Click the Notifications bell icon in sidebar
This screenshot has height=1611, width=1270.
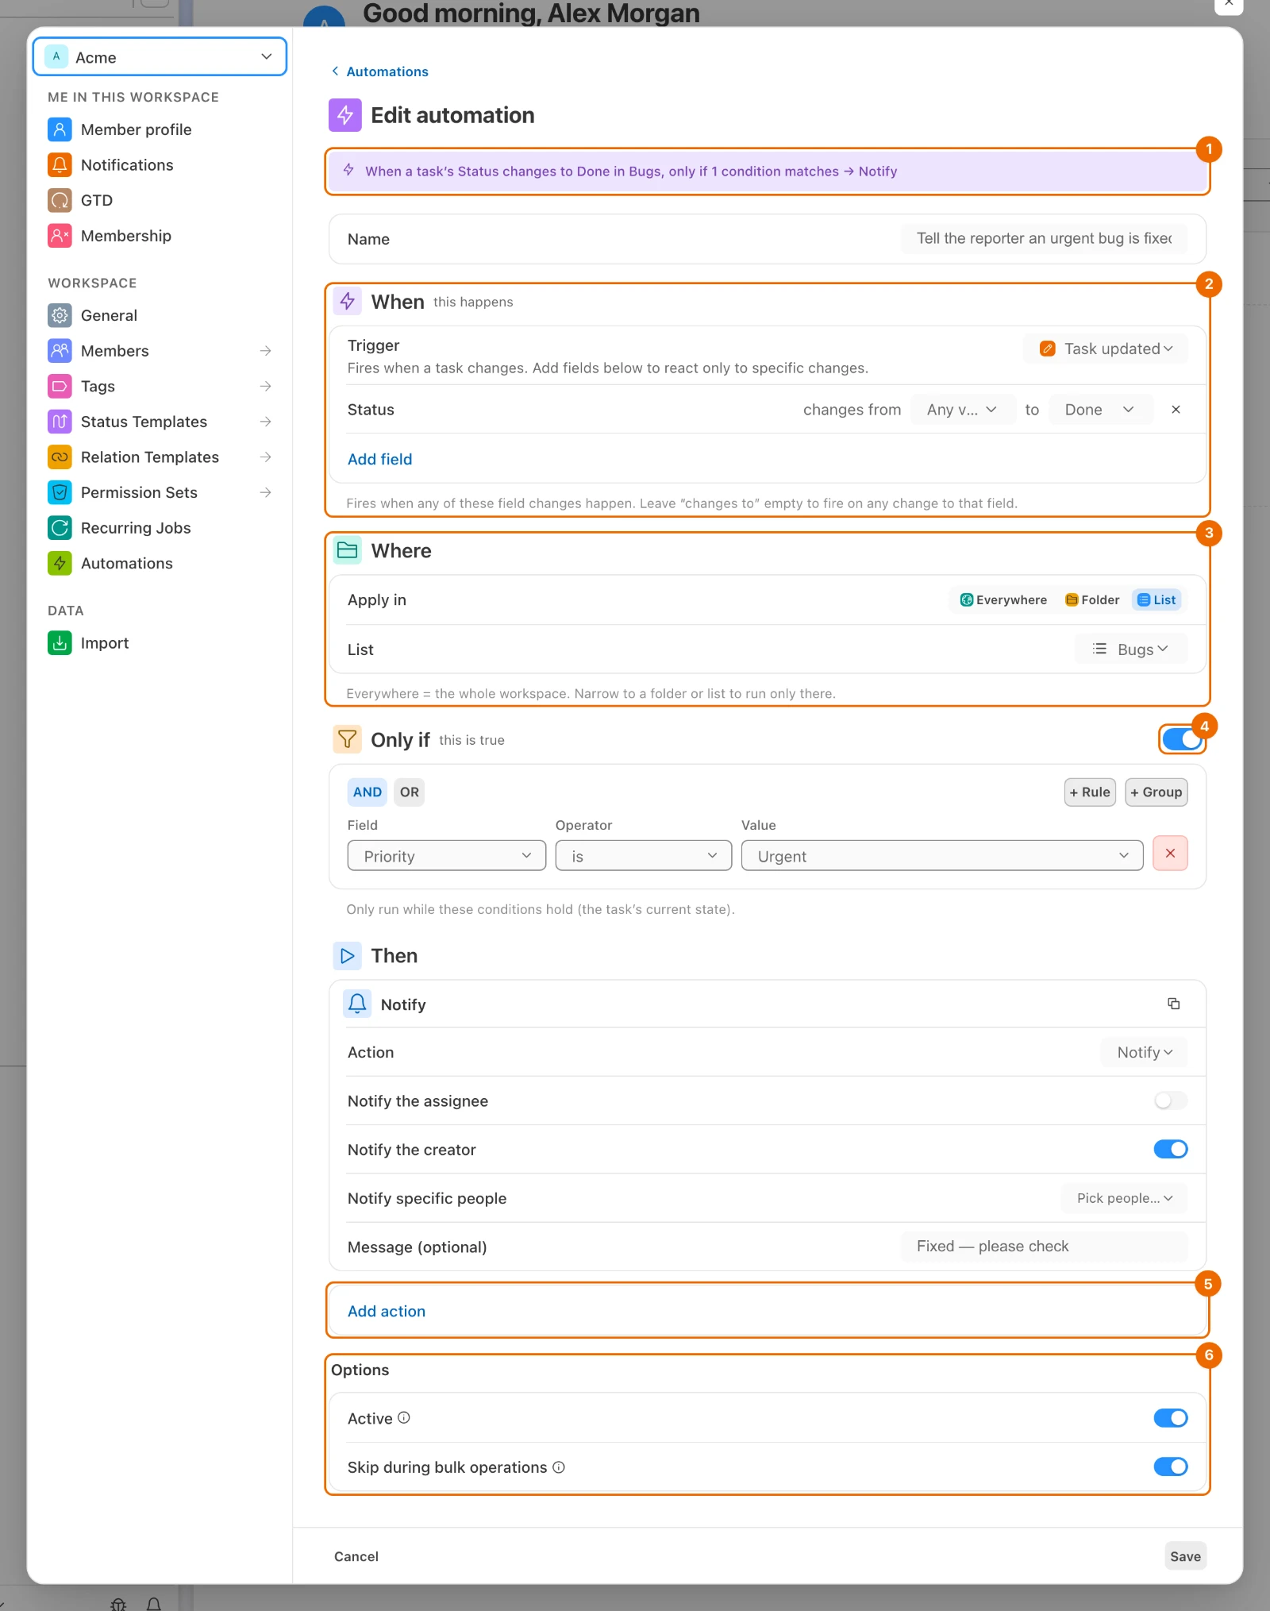point(60,164)
